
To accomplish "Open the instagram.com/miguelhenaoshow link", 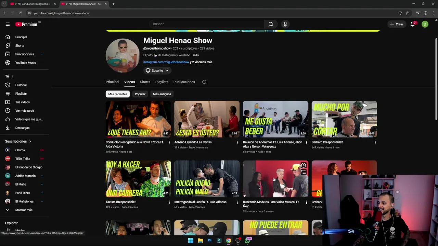I will pyautogui.click(x=166, y=62).
